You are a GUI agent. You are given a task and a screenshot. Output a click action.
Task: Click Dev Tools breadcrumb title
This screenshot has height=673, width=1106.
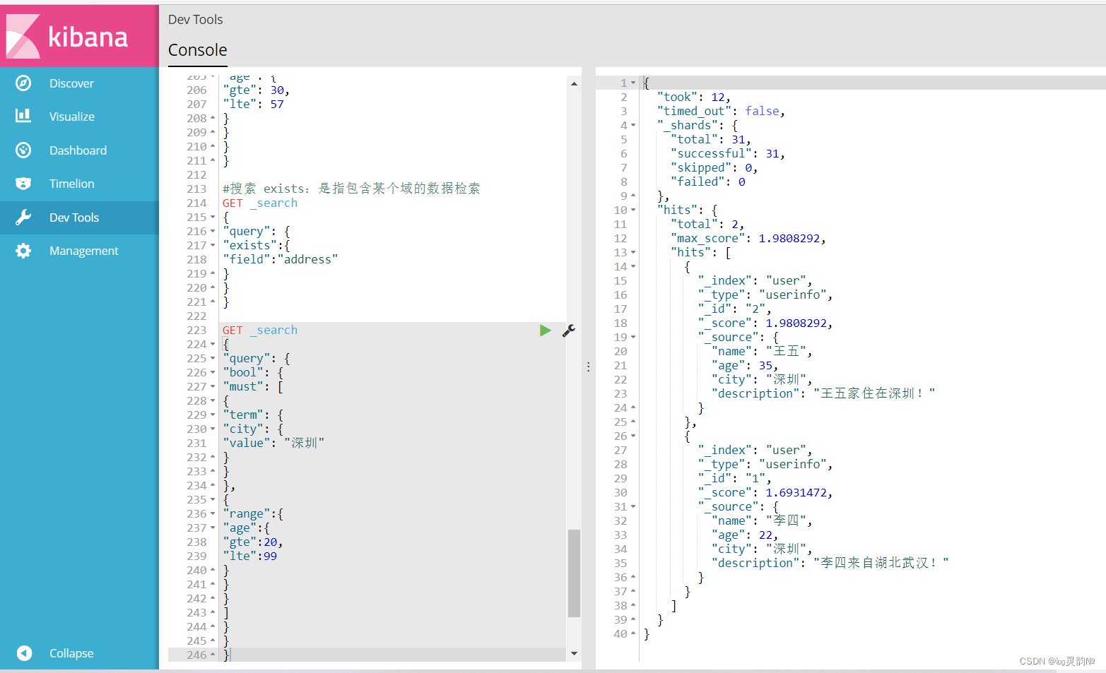coord(196,20)
